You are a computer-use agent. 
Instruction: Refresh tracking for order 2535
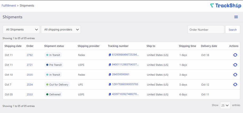235,75
